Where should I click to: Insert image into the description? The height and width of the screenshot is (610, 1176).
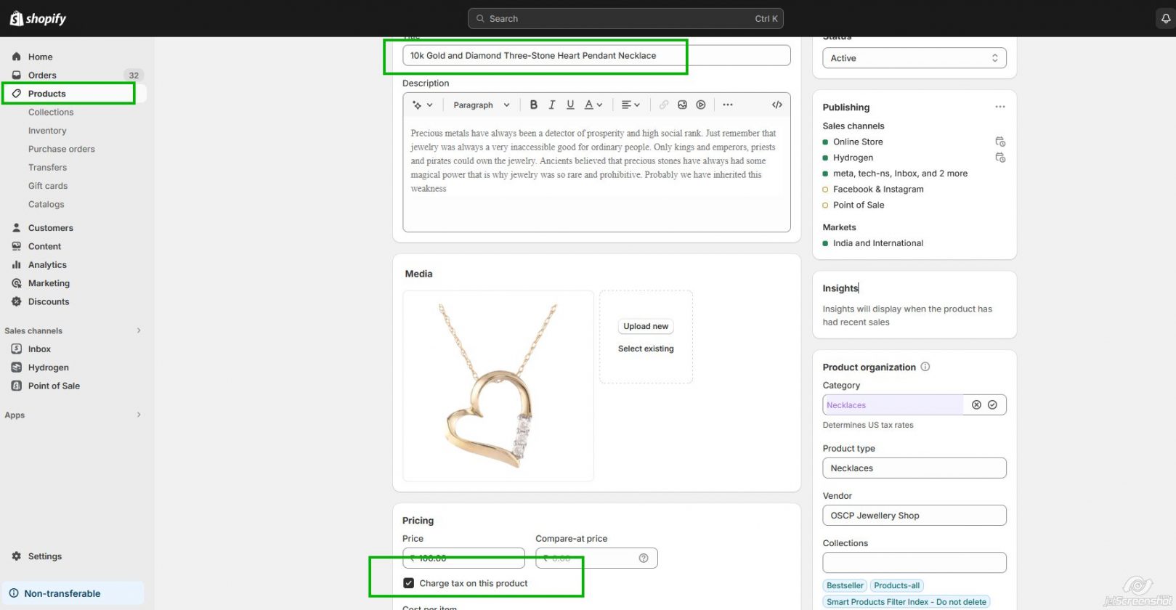(x=682, y=105)
